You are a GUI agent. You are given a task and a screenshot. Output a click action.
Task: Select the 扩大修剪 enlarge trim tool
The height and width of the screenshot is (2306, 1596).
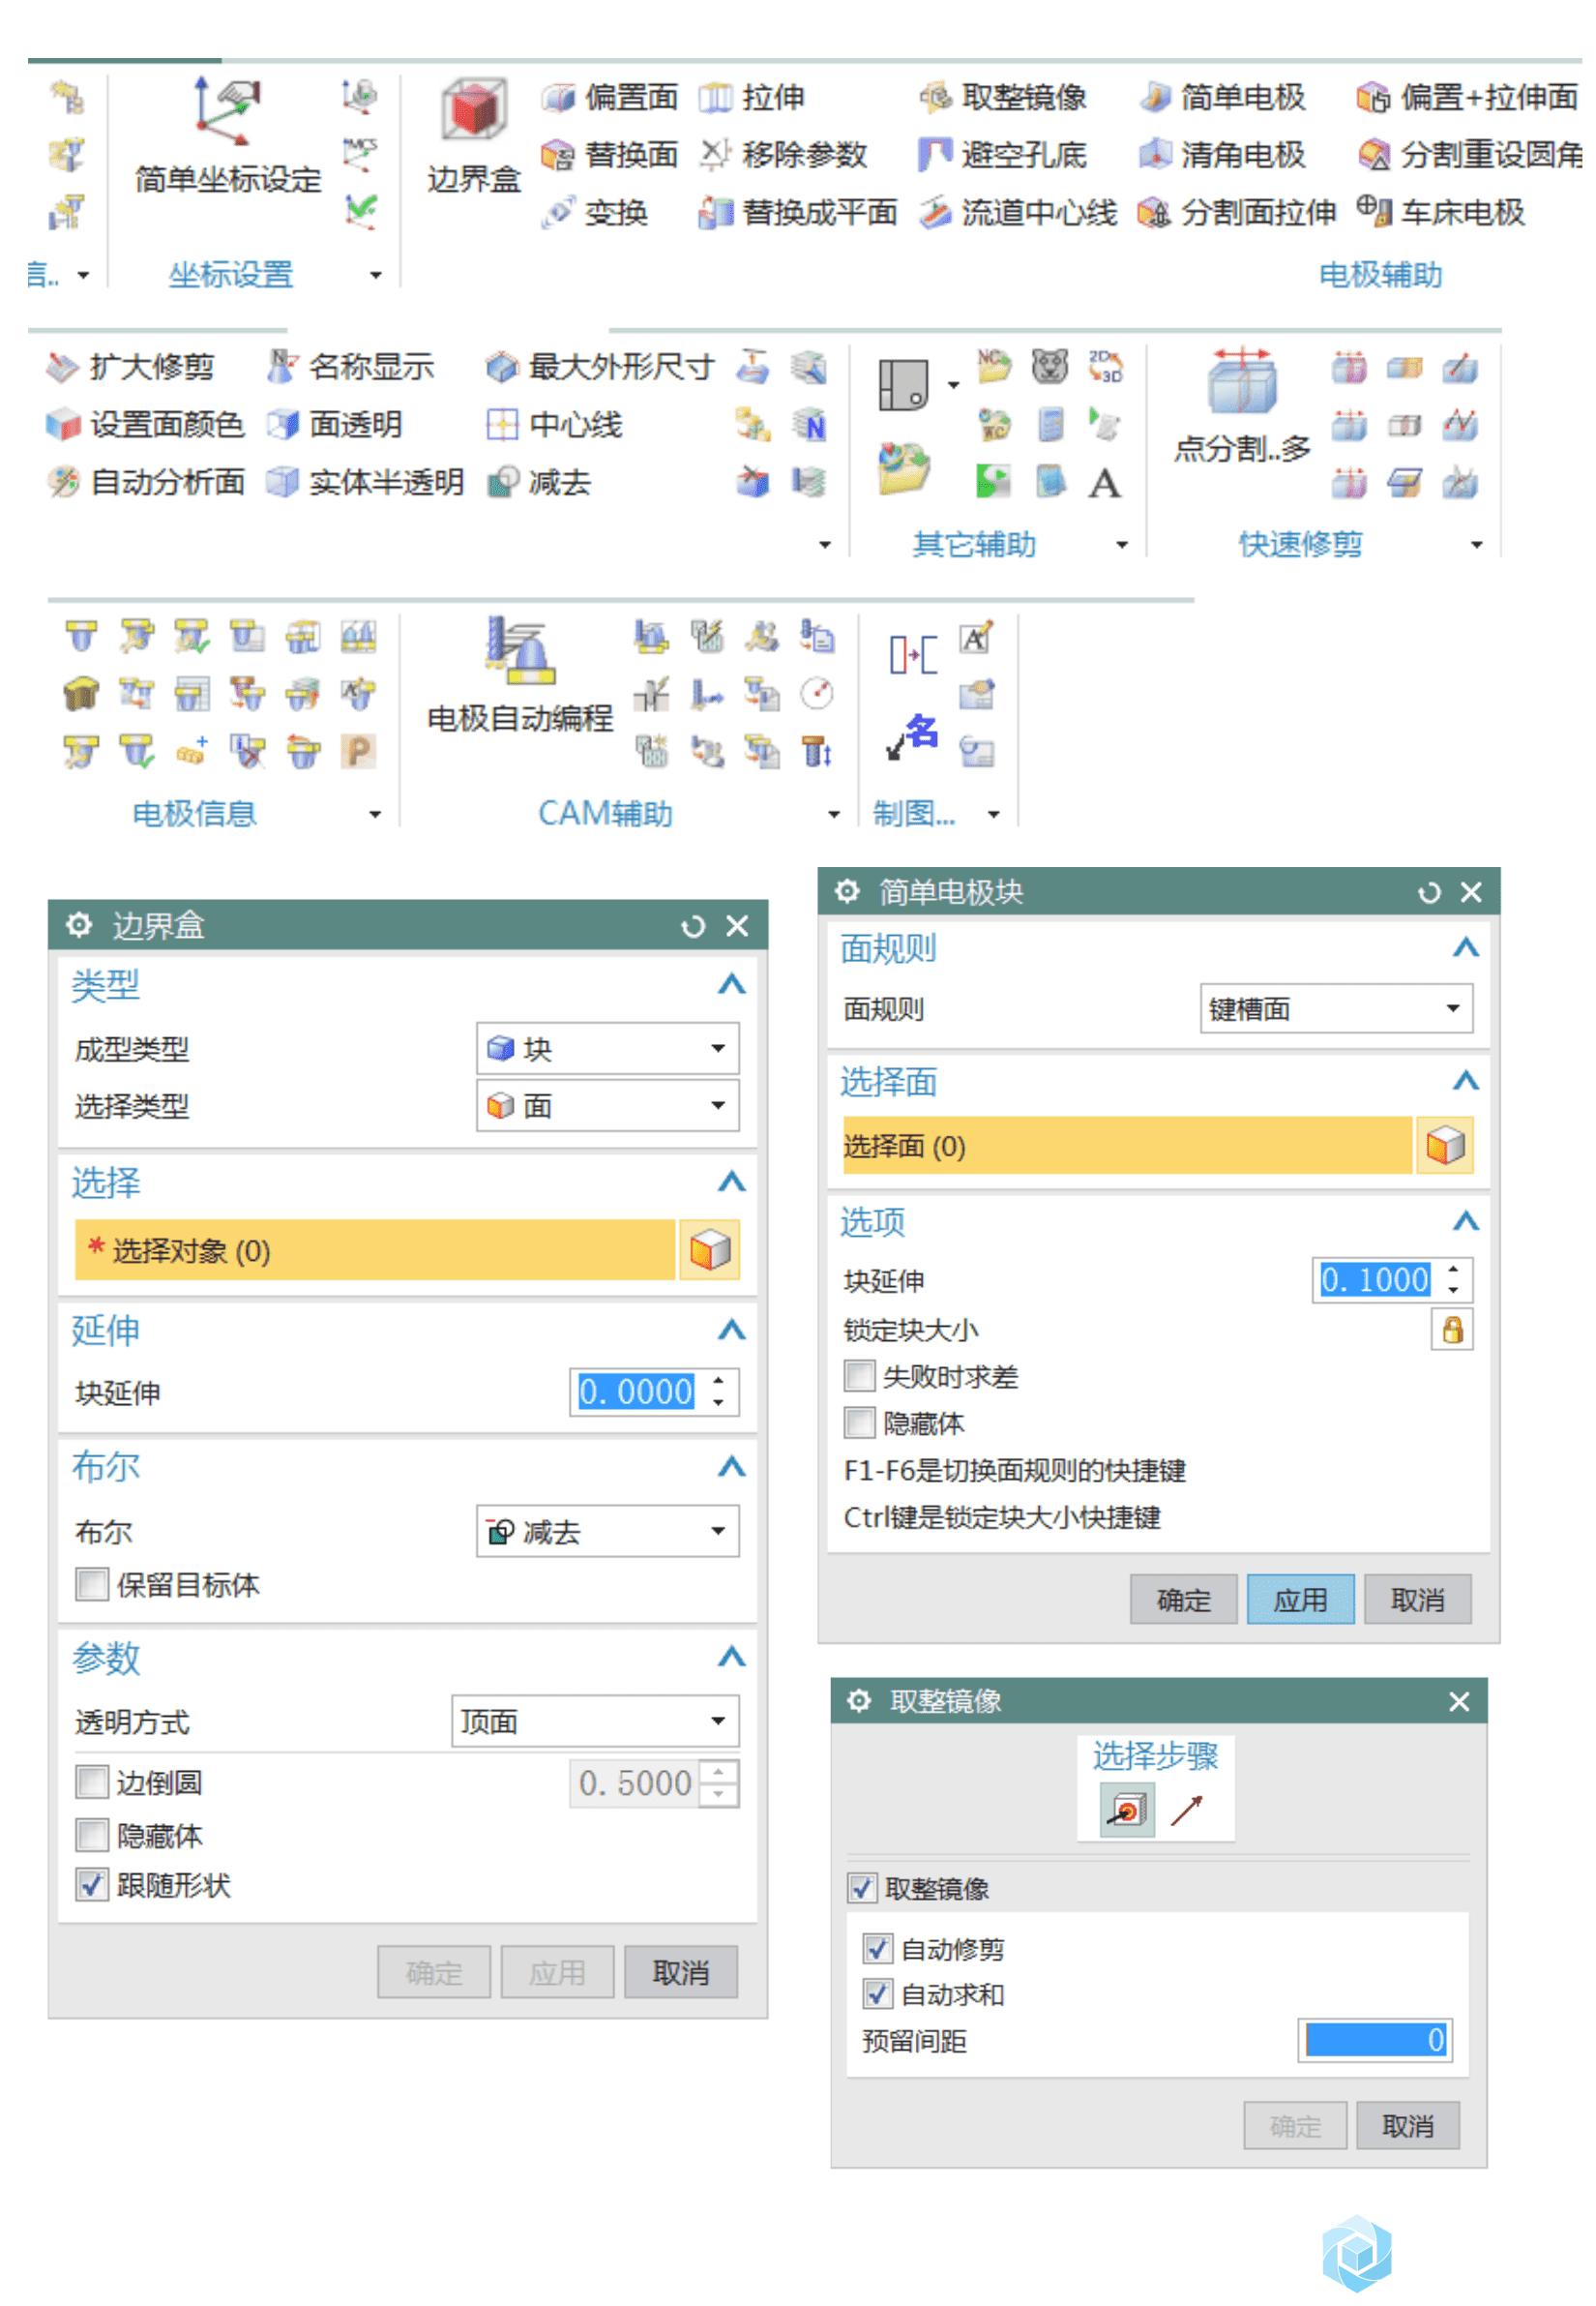(x=130, y=367)
